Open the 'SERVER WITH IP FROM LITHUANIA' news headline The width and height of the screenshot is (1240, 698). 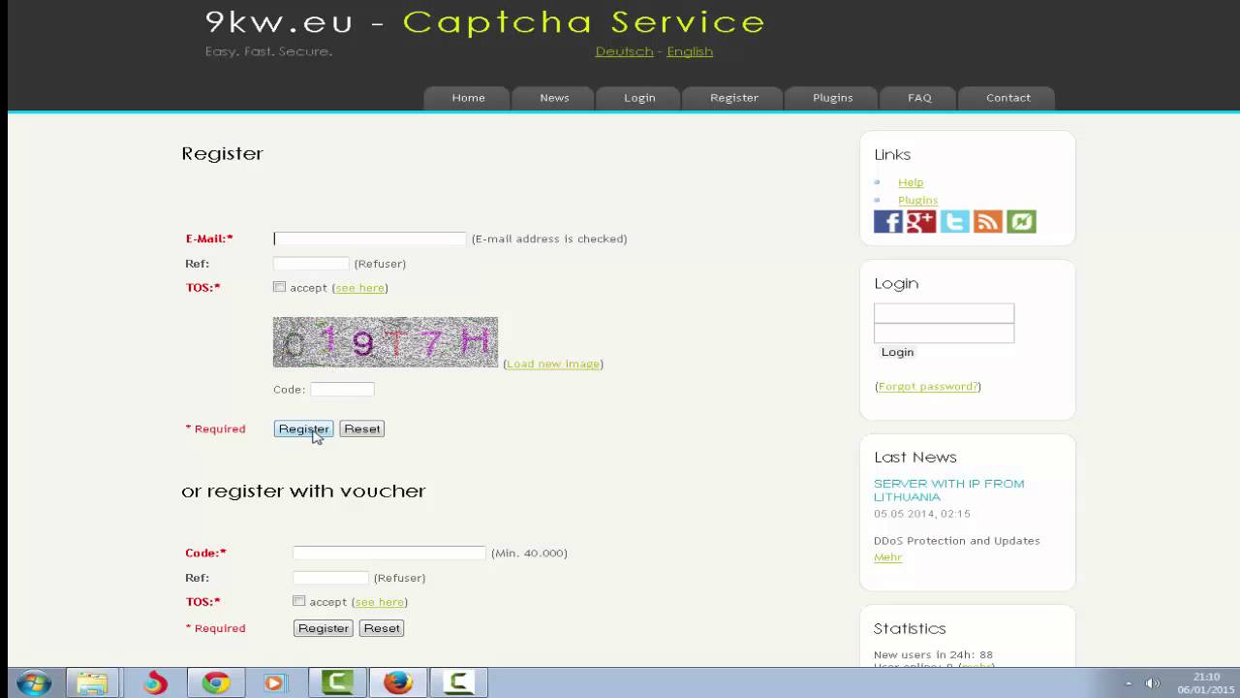click(x=948, y=490)
